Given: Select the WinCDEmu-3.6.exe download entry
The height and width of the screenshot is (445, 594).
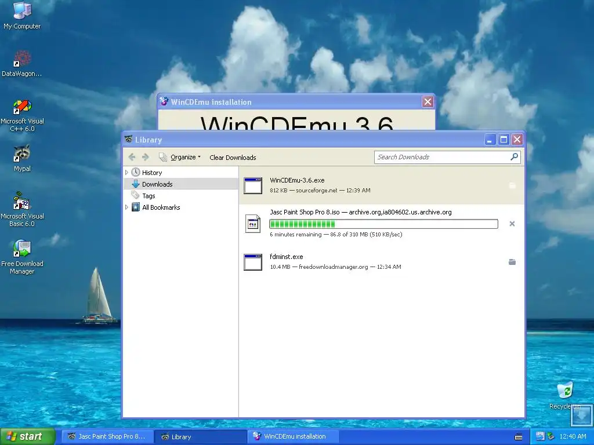Looking at the screenshot, I should click(382, 185).
